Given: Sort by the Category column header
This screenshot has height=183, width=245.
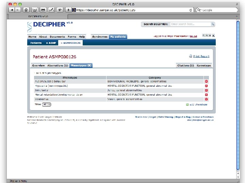Looking at the screenshot, I should click(x=155, y=78).
